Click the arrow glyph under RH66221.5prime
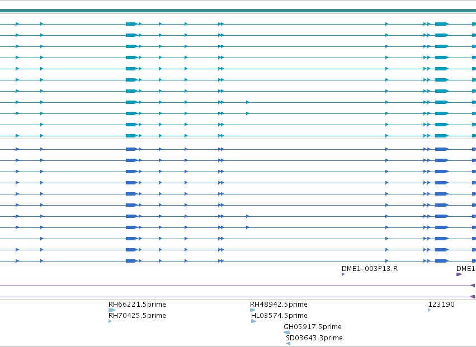This screenshot has height=347, width=476. [x=112, y=310]
